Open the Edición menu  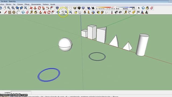coord(8,4)
